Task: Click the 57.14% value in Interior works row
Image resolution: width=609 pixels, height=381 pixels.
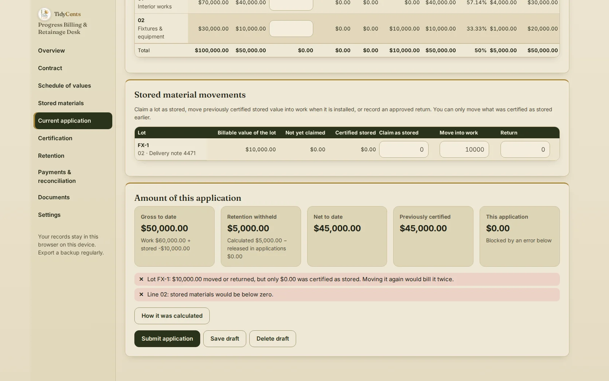Action: point(477,3)
